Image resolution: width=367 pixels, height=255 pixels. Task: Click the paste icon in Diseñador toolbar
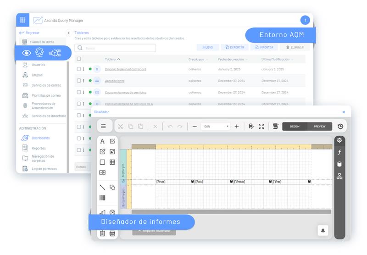point(140,127)
